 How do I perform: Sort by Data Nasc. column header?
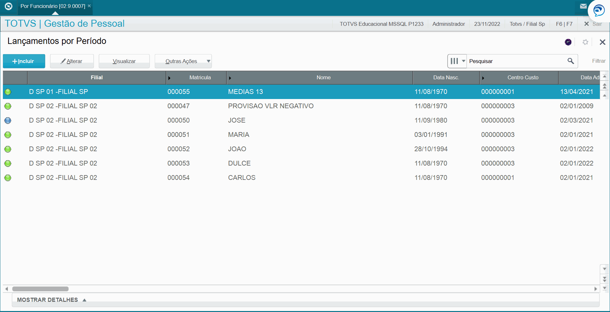point(446,78)
